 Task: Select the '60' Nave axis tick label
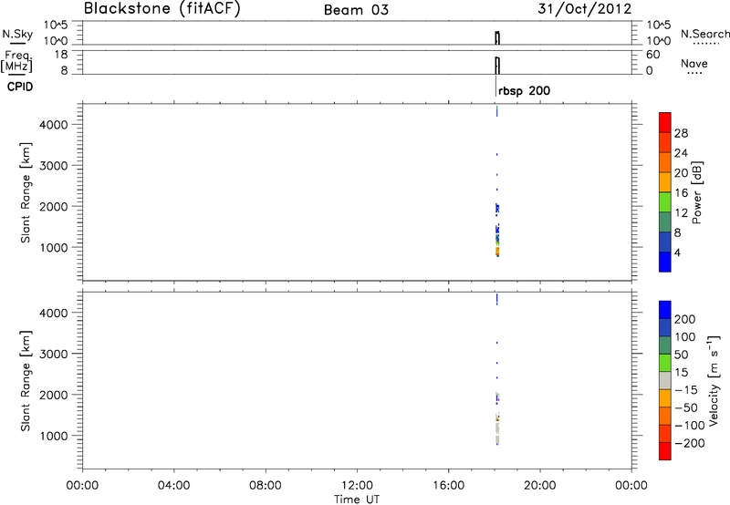coord(653,55)
